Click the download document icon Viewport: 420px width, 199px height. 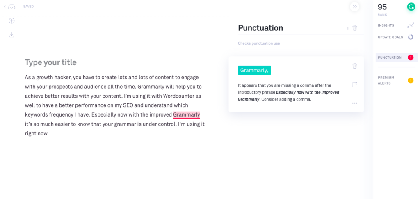11,35
